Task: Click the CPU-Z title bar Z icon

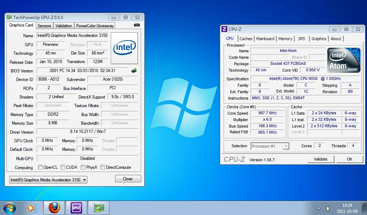Action: 224,29
